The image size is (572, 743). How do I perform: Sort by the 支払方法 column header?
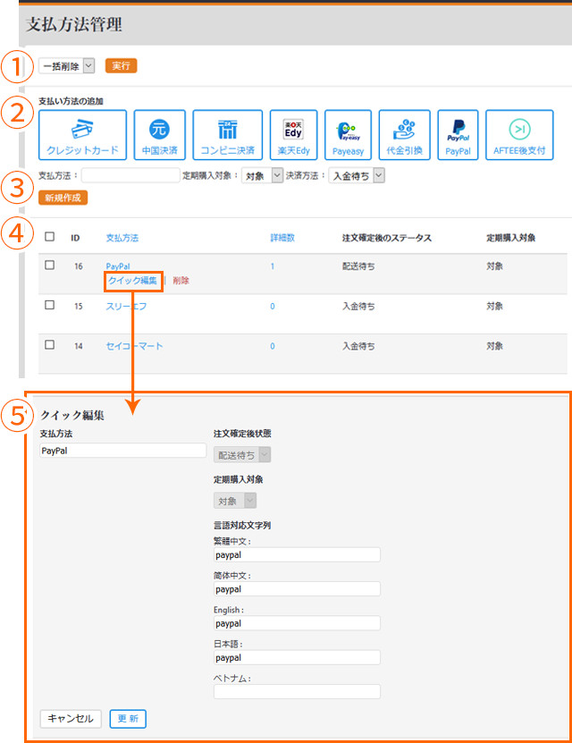point(122,238)
